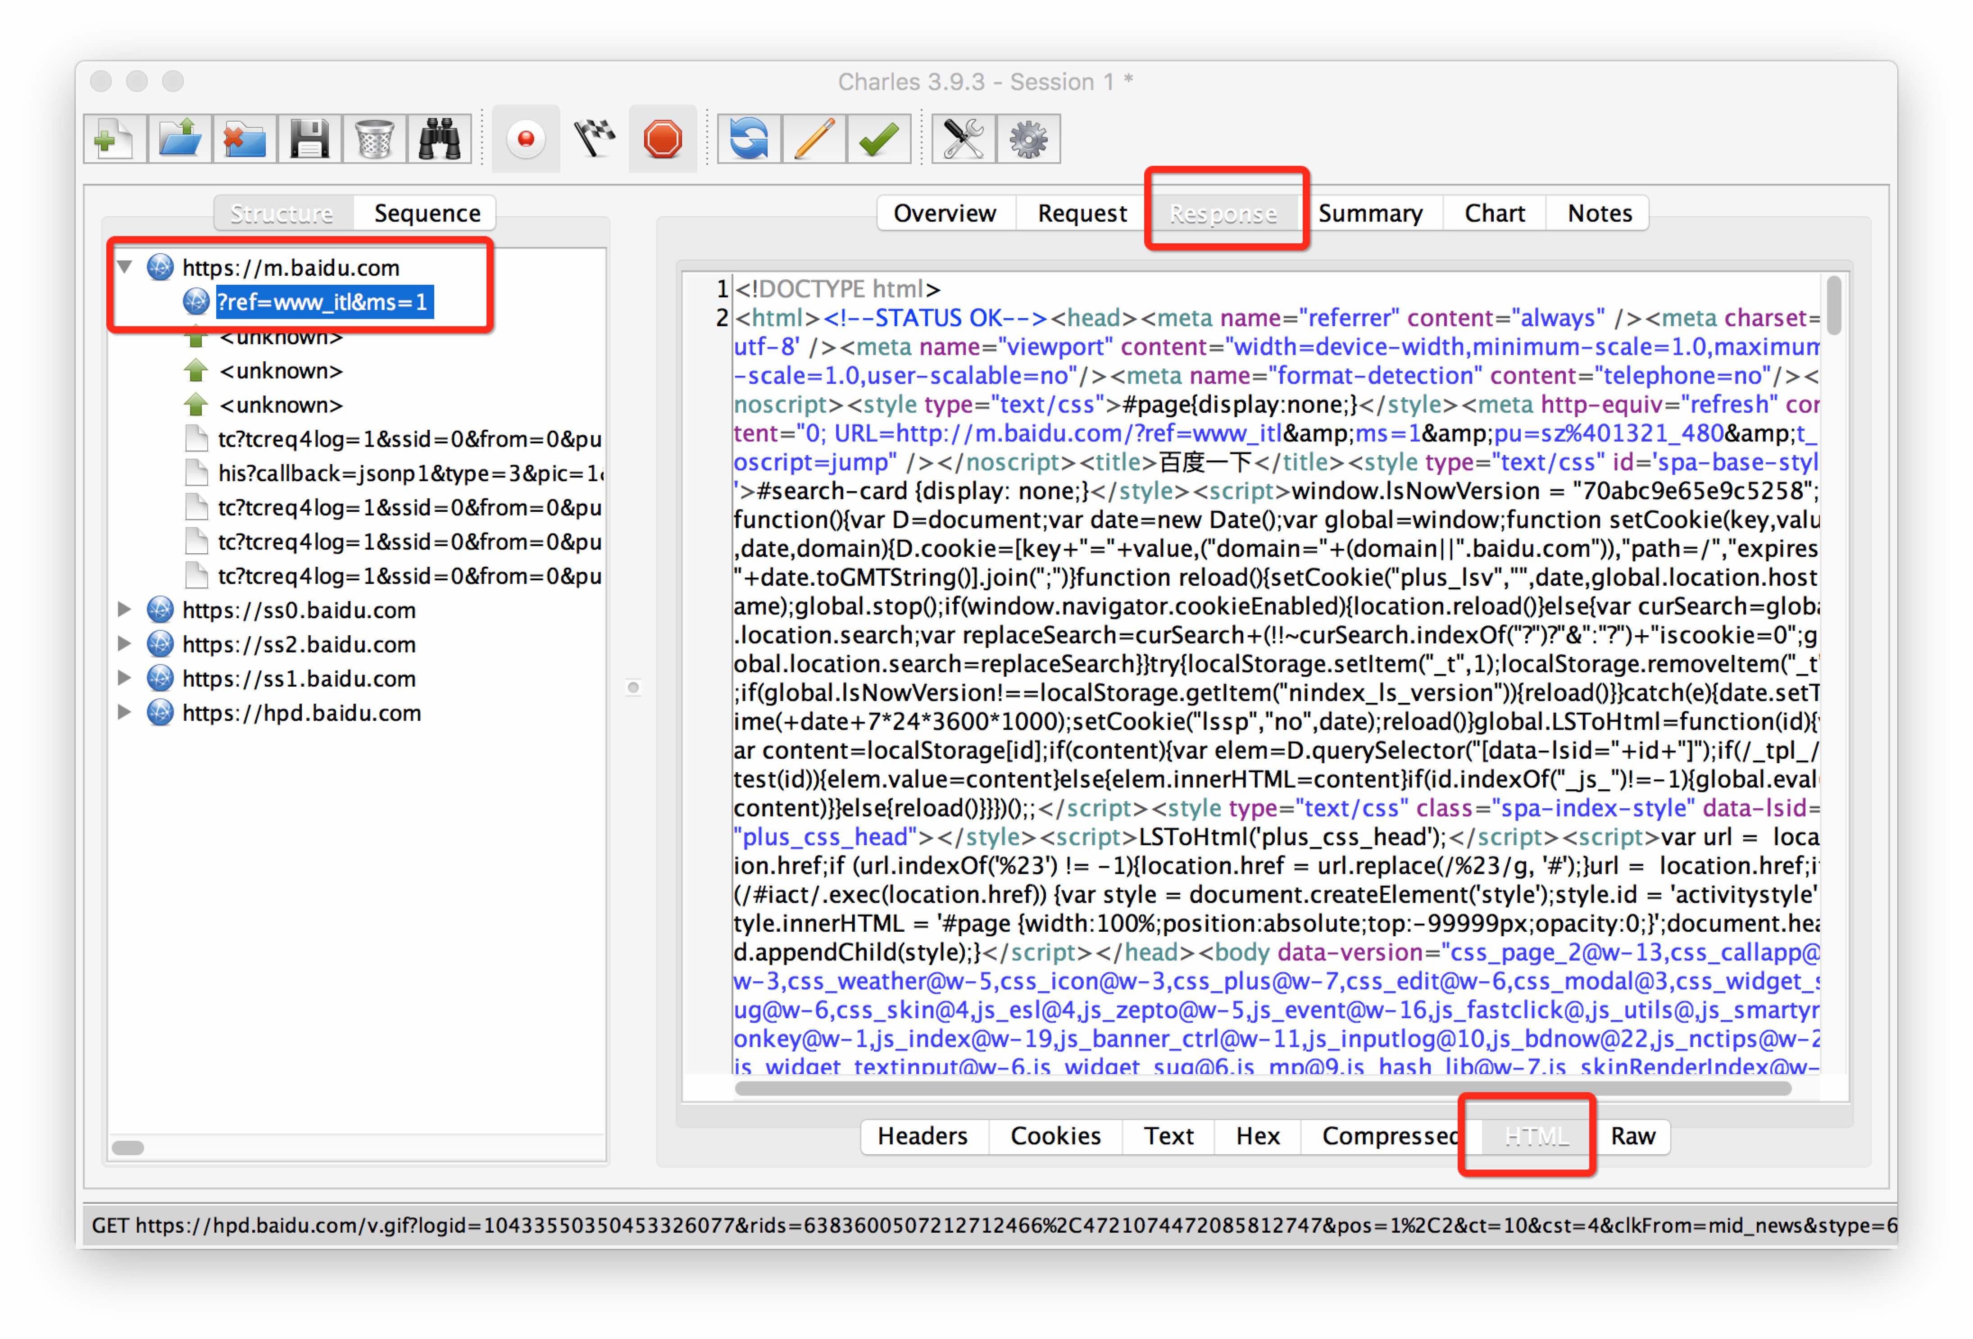Click globe icon beside ss0.baidu.com
Image resolution: width=1973 pixels, height=1339 pixels.
[x=159, y=610]
